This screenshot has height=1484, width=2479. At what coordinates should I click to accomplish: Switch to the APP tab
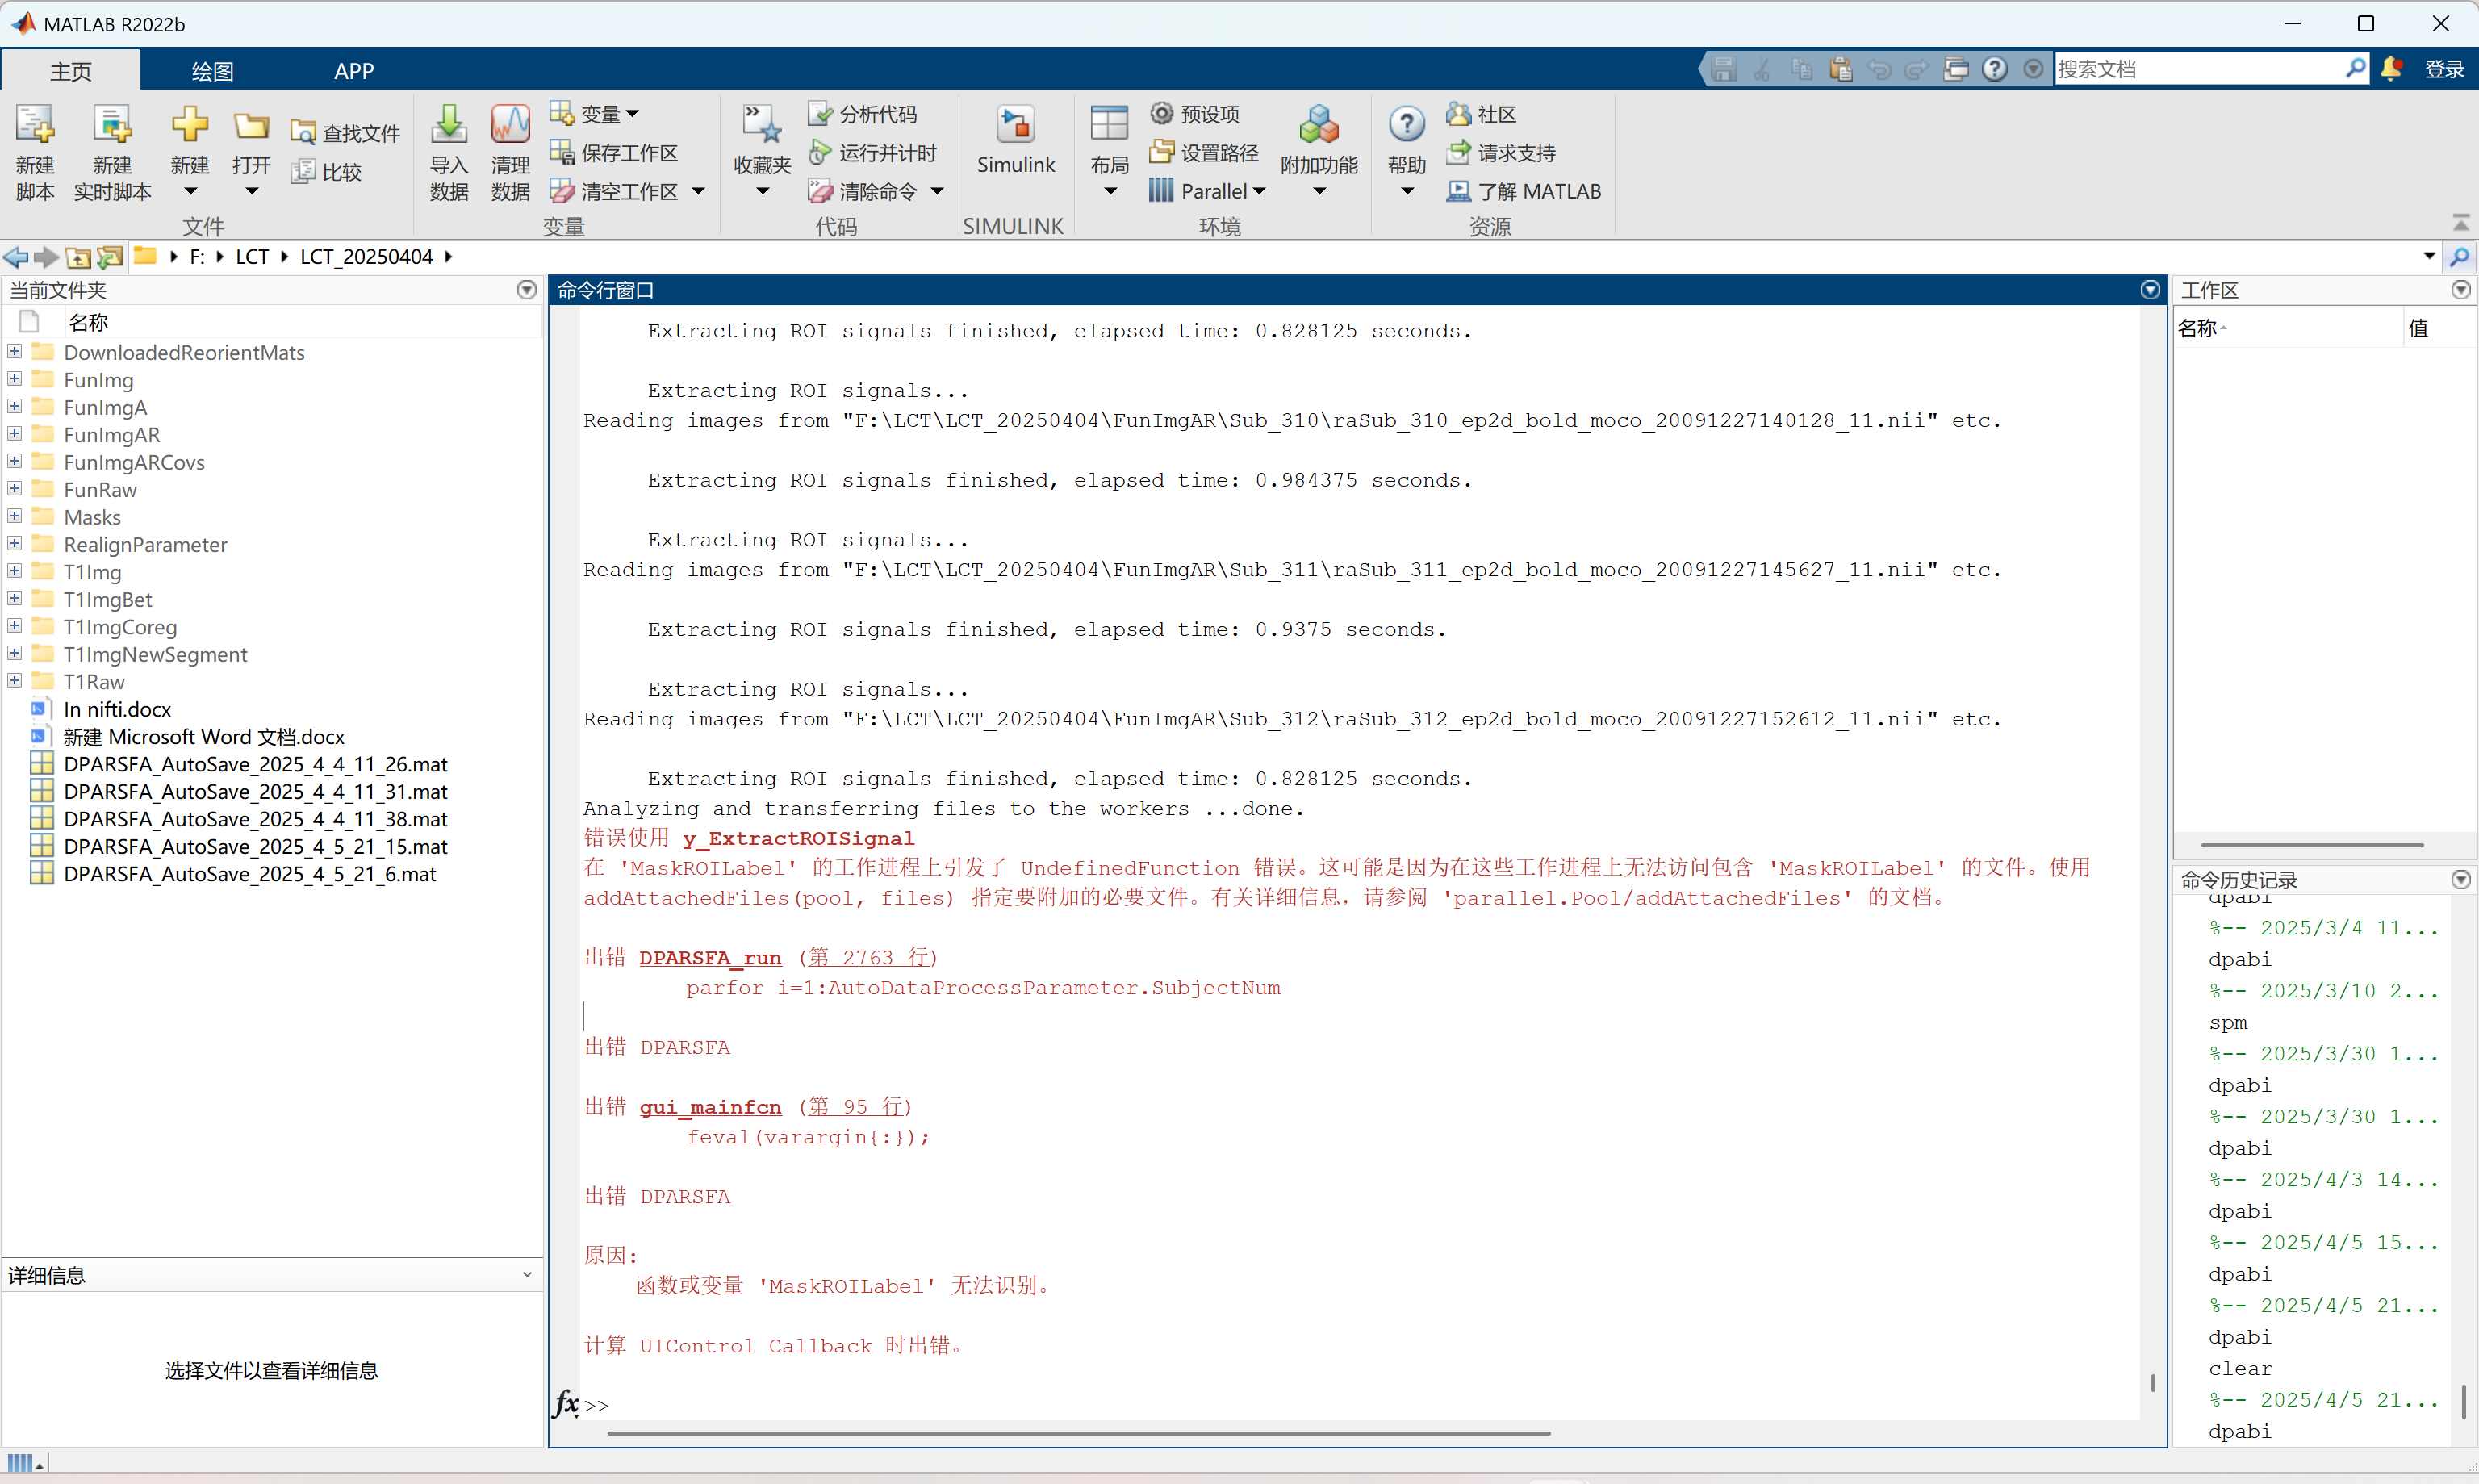point(354,71)
